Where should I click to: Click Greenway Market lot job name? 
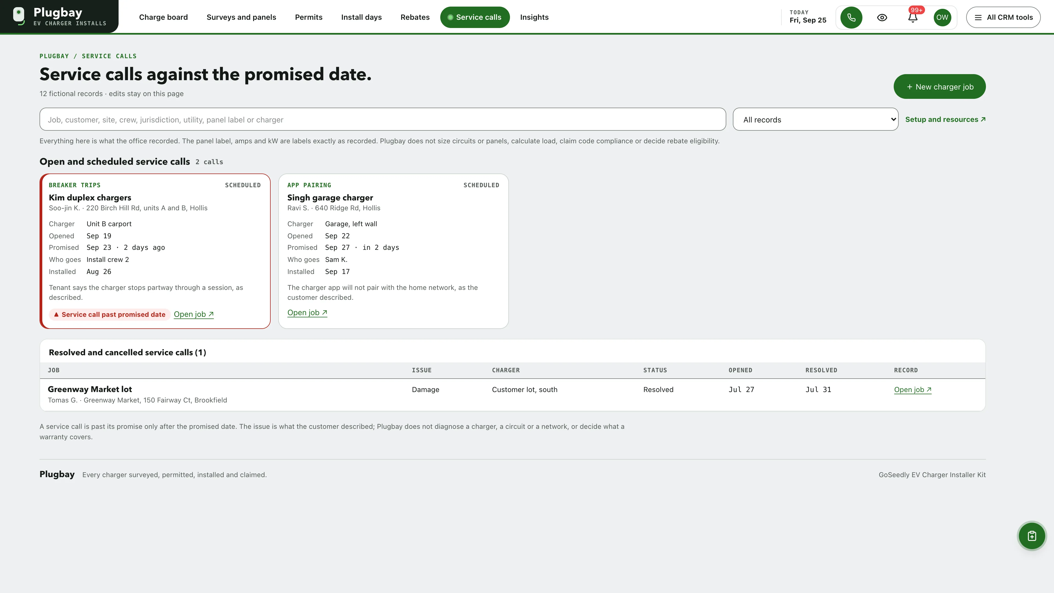click(89, 389)
